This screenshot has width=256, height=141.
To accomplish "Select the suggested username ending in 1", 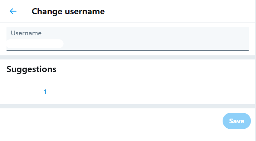I will [45, 92].
